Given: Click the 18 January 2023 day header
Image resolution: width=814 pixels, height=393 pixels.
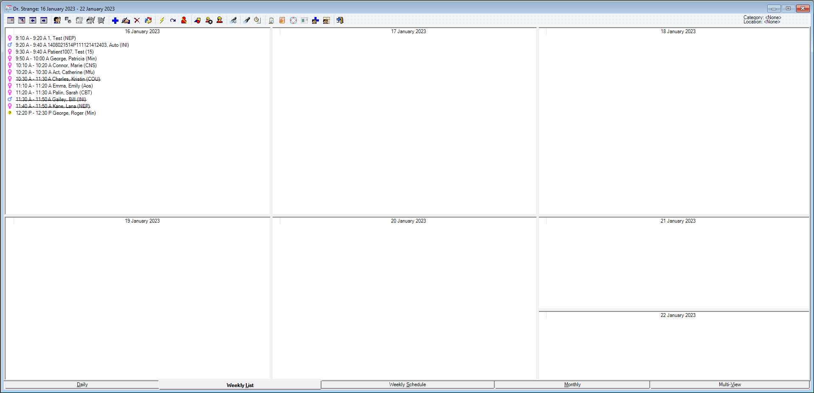Looking at the screenshot, I should coord(678,31).
